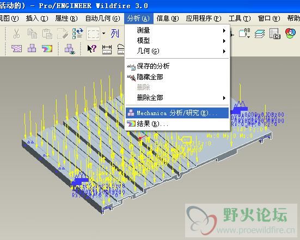Expand the 删除全部 submenu
Viewport: 300px width, 240px height.
177,98
